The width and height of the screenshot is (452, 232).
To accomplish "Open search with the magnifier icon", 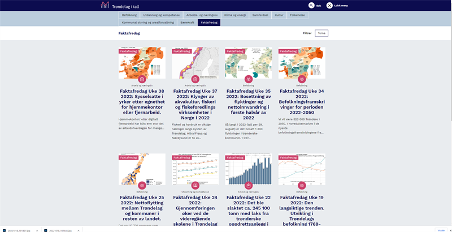I will coord(311,5).
